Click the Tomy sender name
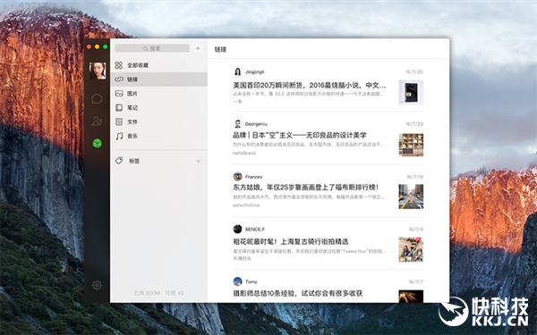537x335 pixels. 251,281
